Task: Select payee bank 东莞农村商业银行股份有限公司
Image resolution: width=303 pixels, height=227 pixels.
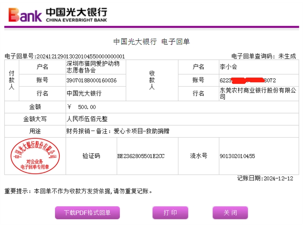Action: coord(258,93)
